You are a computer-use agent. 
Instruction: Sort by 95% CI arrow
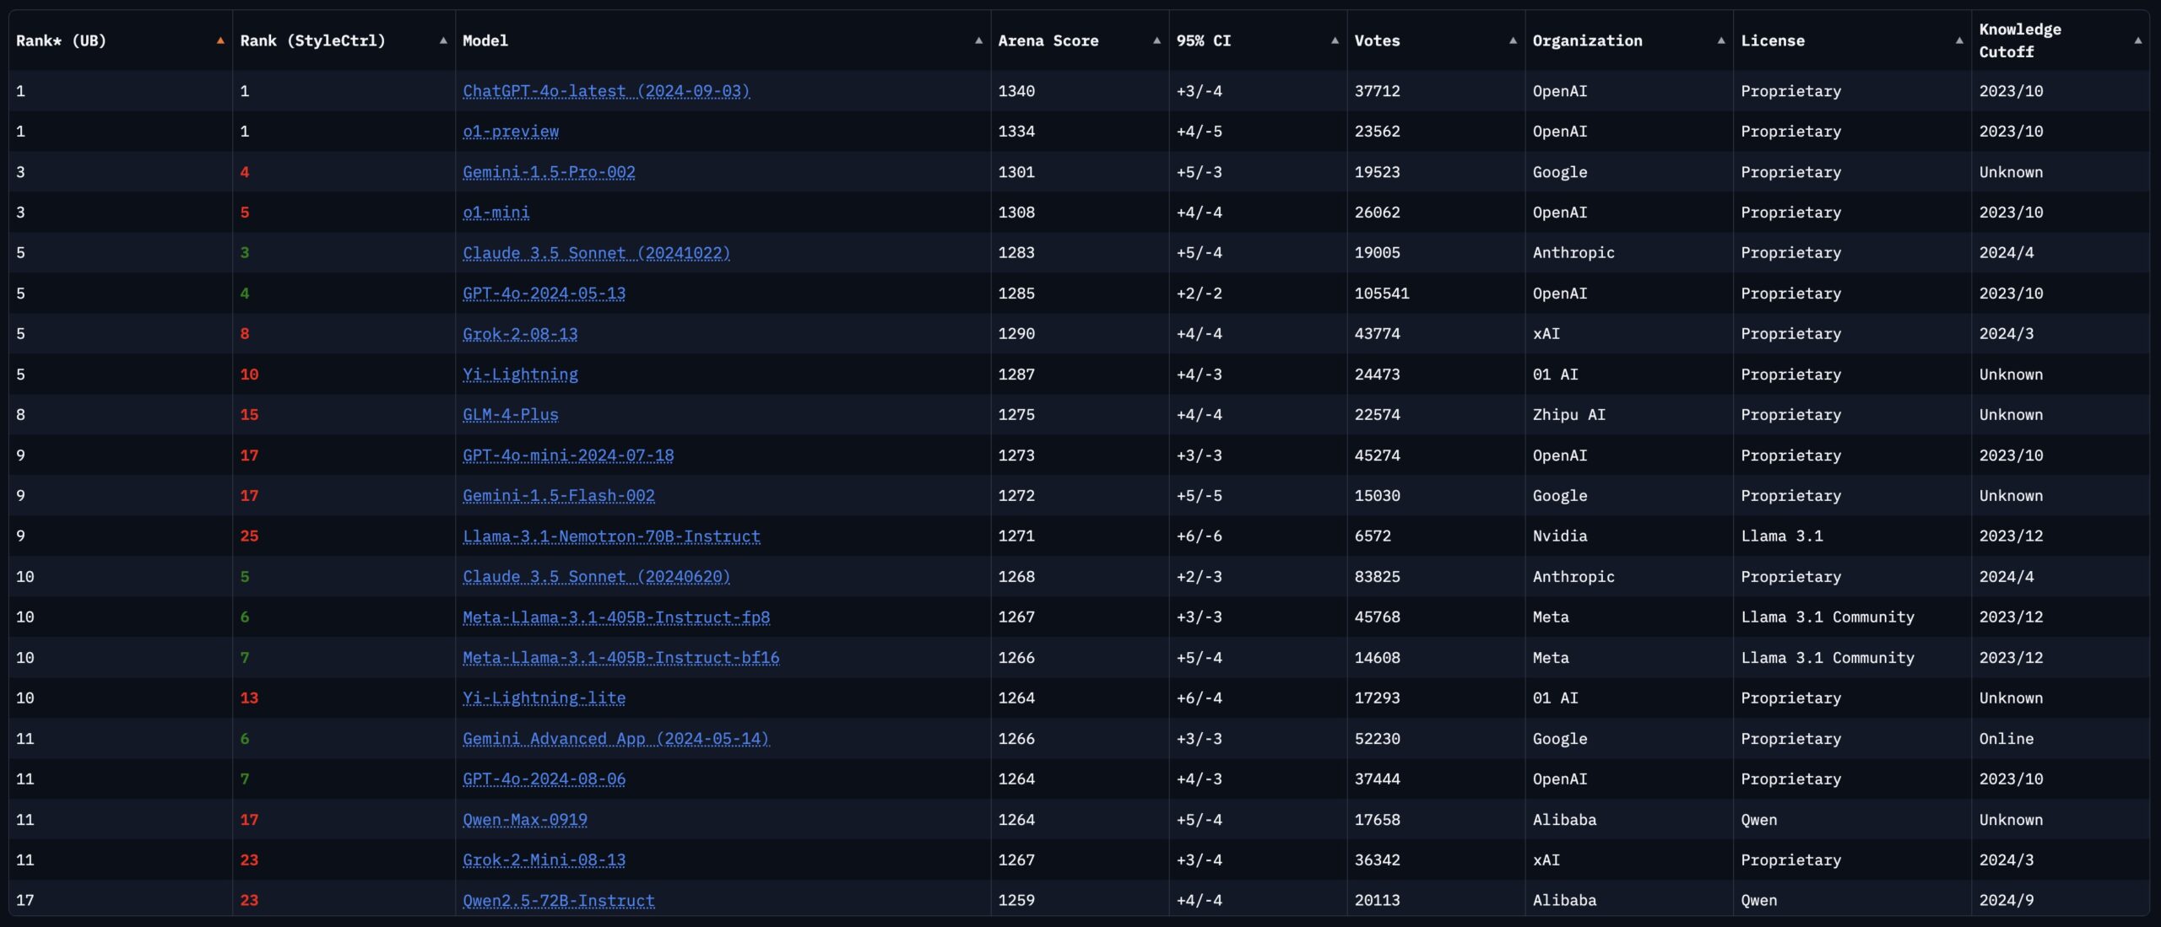click(1335, 40)
